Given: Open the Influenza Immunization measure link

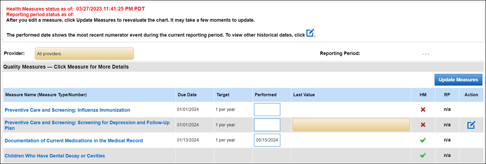Looking at the screenshot, I should (67, 110).
